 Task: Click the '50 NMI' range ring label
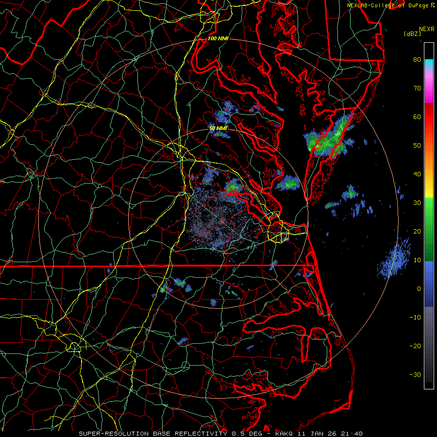(218, 128)
